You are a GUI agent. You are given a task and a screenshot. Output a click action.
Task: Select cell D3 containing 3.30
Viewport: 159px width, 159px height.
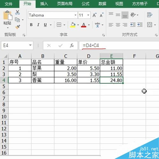point(88,74)
